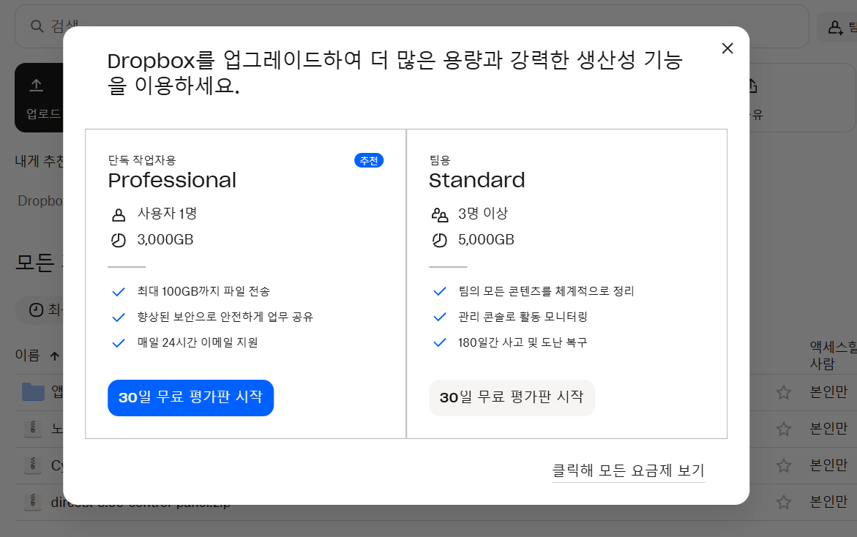857x537 pixels.
Task: Click the background search field
Action: 411,26
